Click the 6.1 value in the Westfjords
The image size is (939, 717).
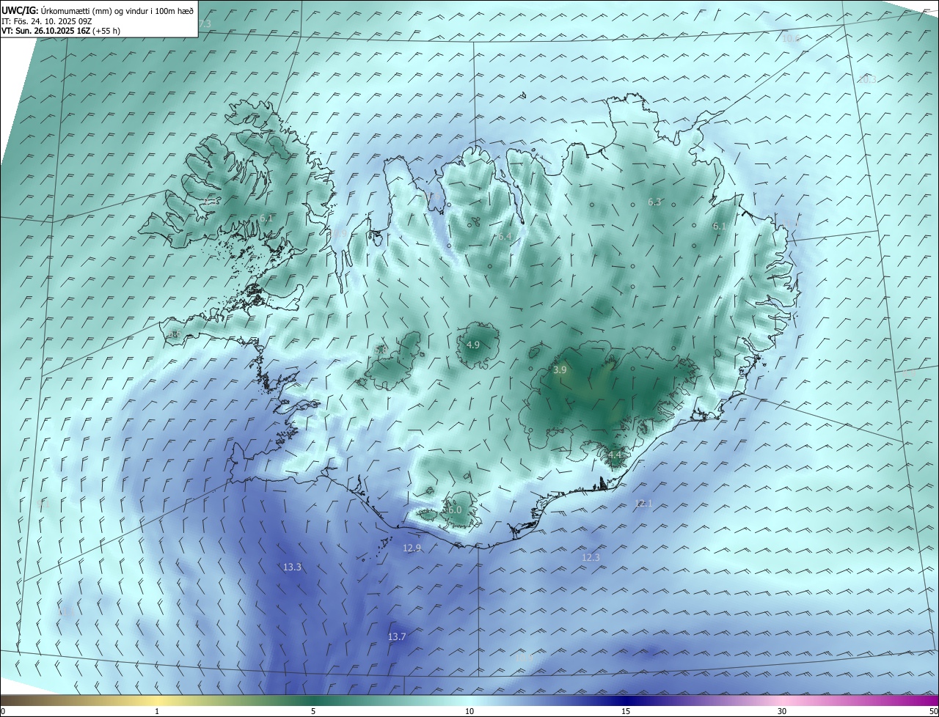pos(266,218)
